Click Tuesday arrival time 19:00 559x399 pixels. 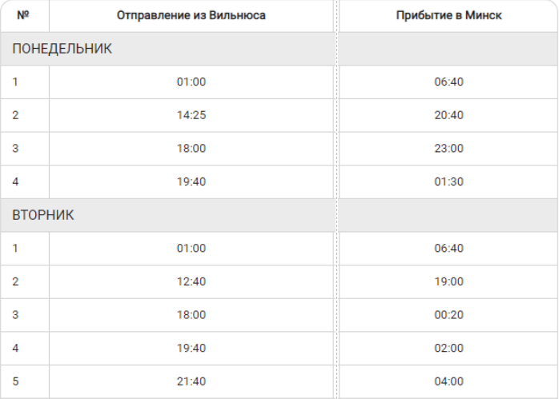[x=448, y=282]
